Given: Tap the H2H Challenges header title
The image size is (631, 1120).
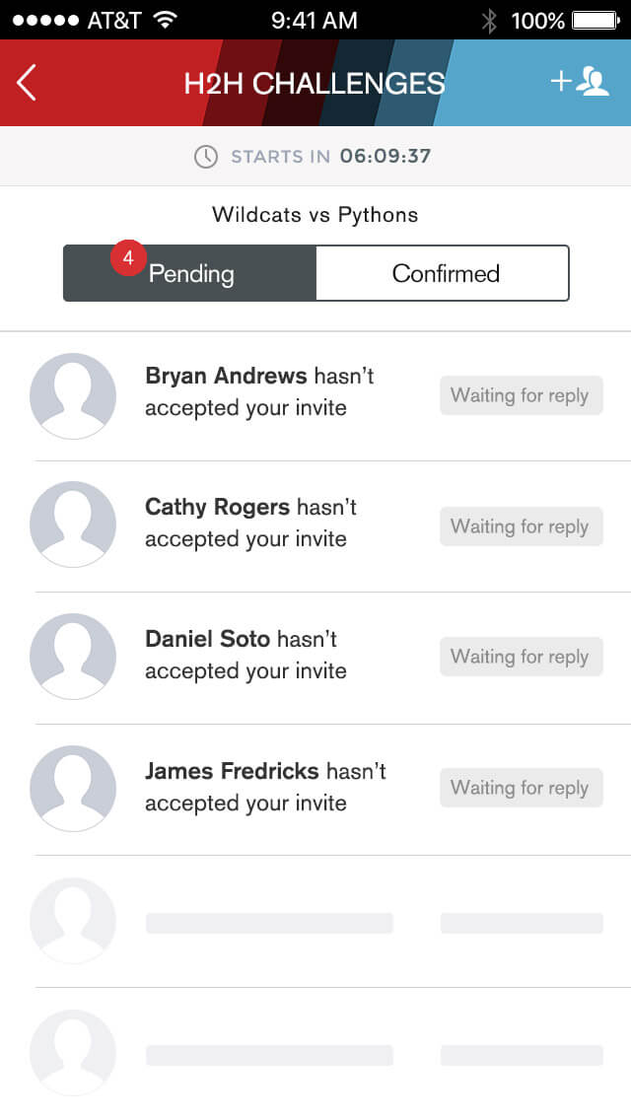Looking at the screenshot, I should coord(315,84).
